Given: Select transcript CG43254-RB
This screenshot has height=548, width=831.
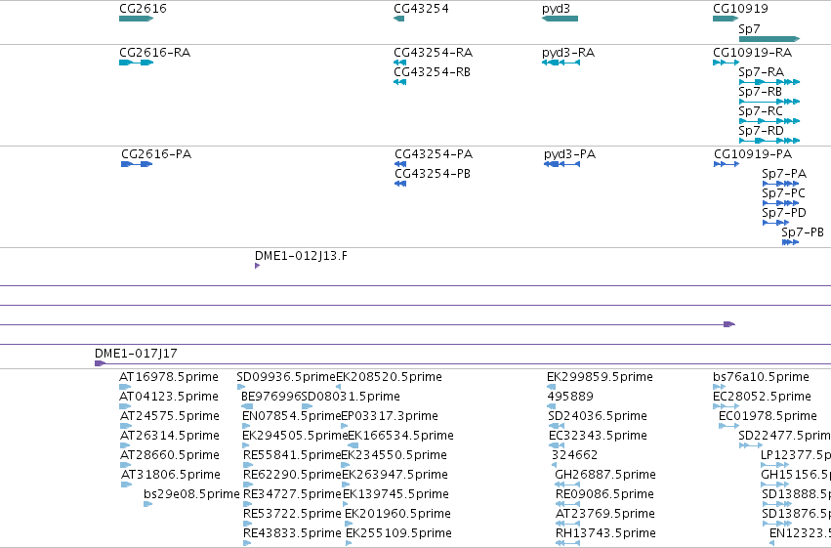Looking at the screenshot, I should tap(400, 82).
